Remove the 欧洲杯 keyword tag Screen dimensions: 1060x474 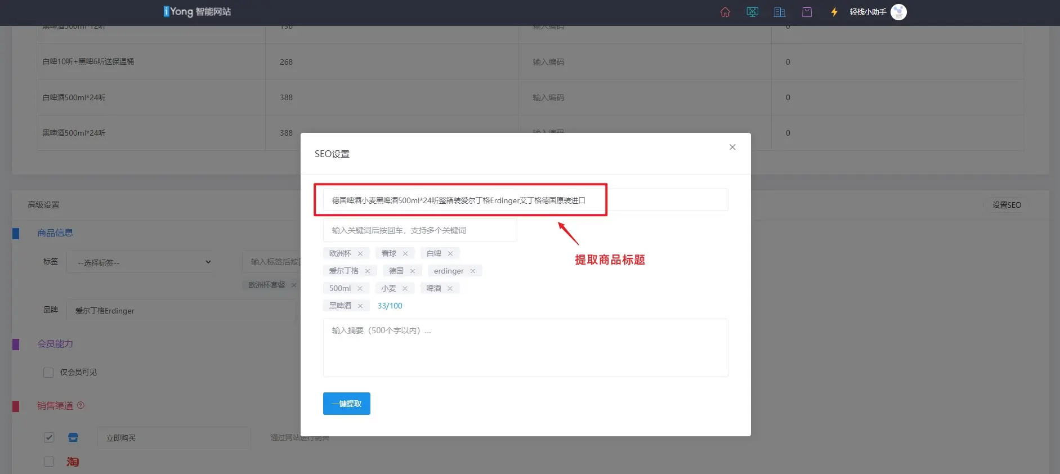pyautogui.click(x=360, y=254)
